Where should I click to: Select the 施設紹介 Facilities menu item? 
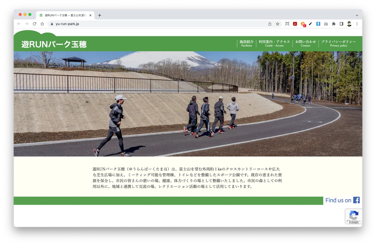[246, 43]
